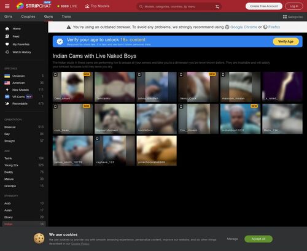Viewport: 307px width, 251px height.
Task: Select the Straight orientation filter
Action: 24,141
